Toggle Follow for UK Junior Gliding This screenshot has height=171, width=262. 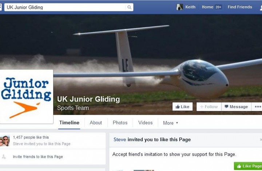209,107
